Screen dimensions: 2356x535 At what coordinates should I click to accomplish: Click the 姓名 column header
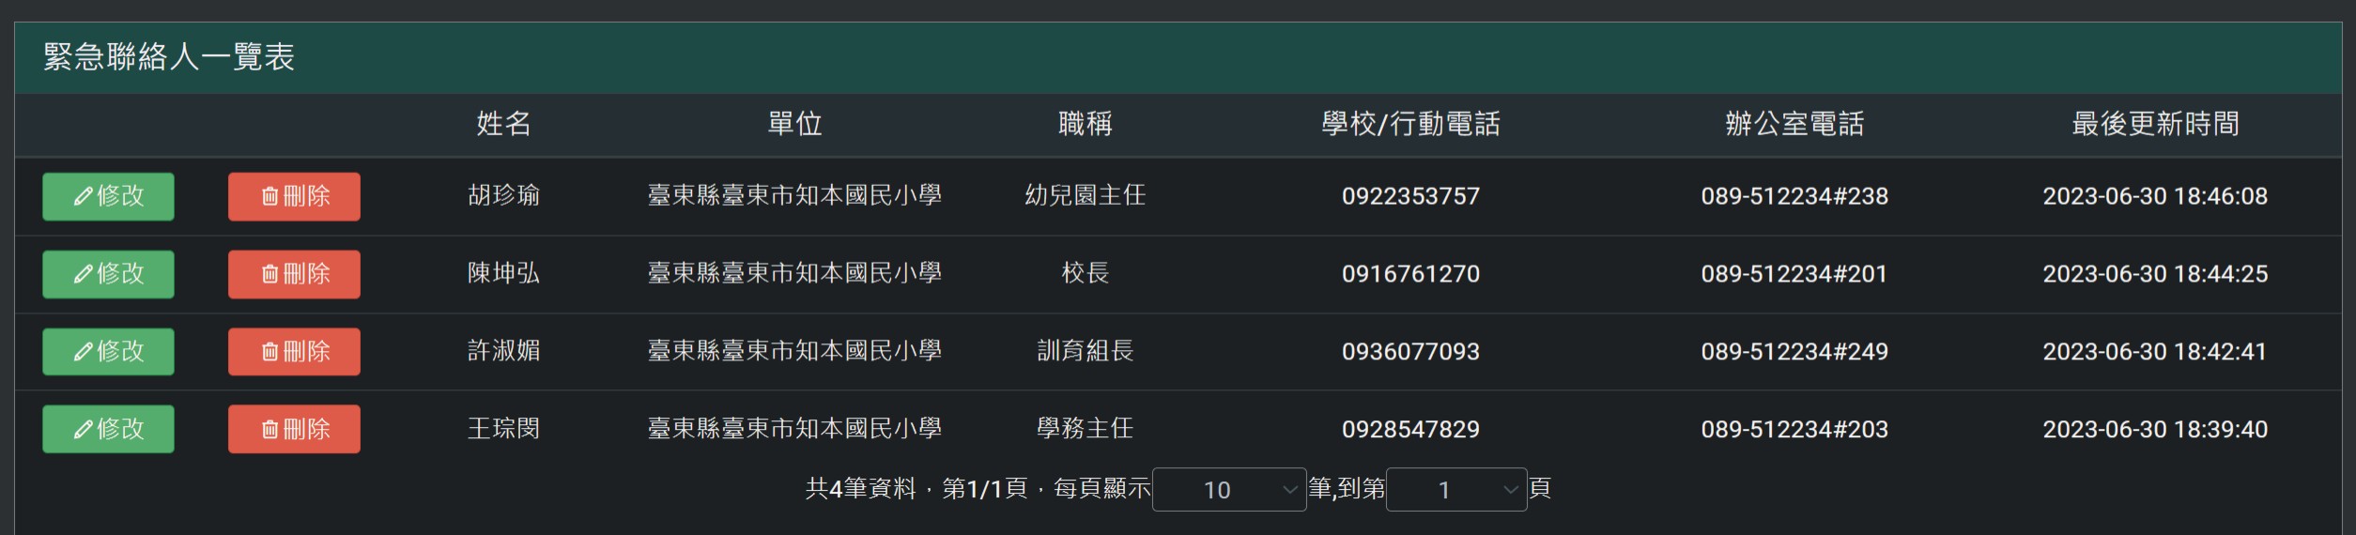tap(503, 124)
